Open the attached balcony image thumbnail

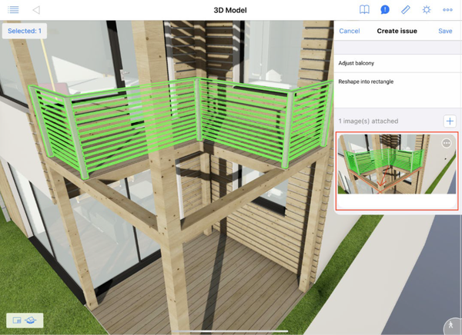click(397, 164)
